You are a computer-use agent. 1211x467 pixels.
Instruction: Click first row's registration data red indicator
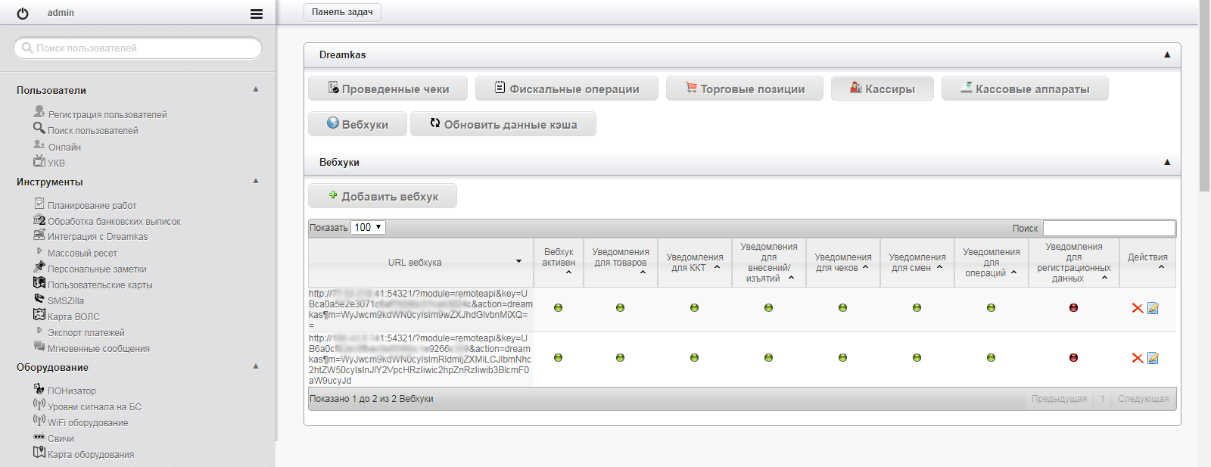pyautogui.click(x=1073, y=308)
